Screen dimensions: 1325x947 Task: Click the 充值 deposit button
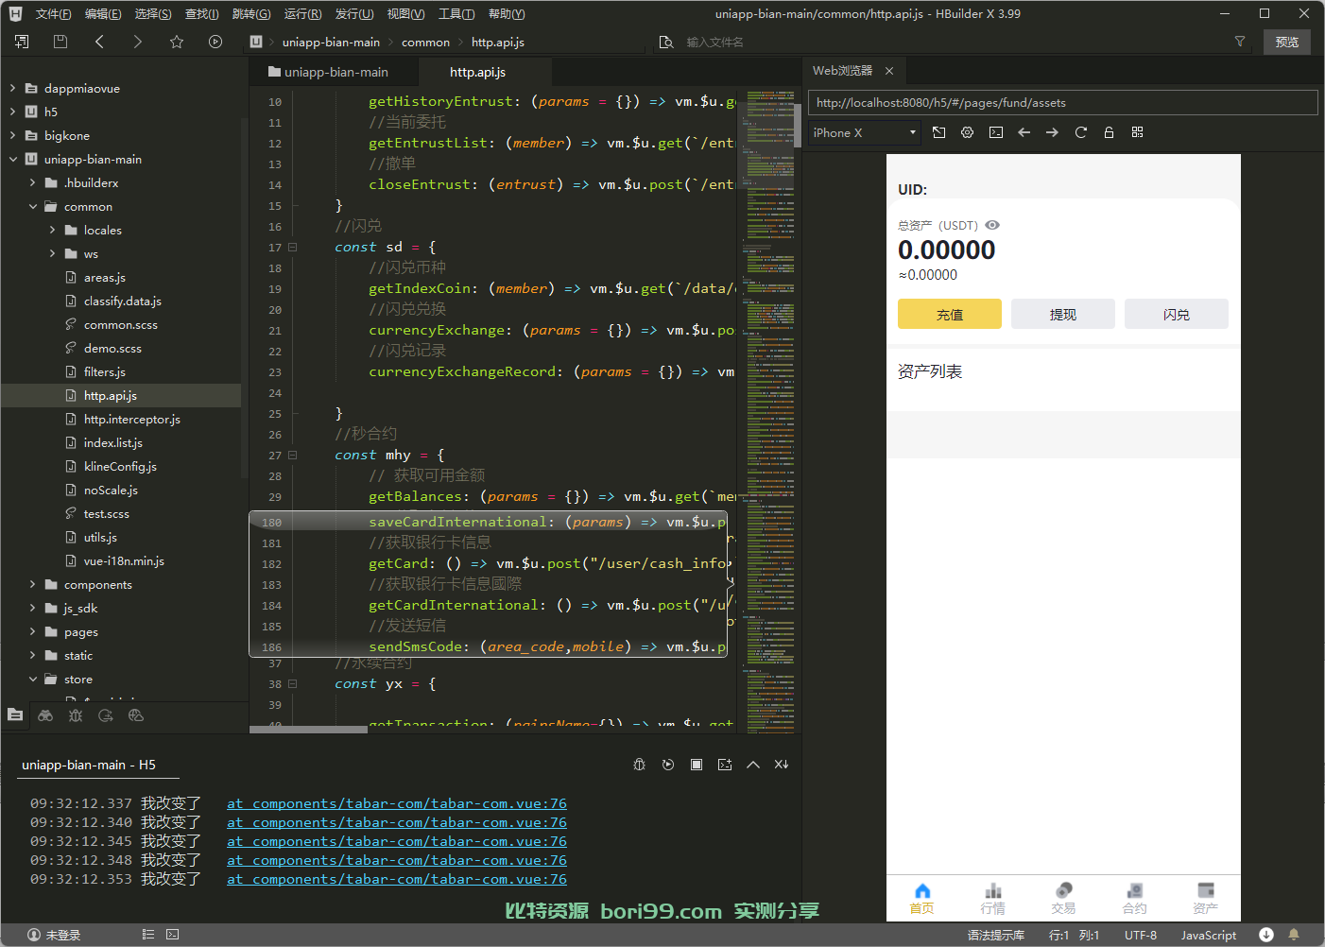pos(950,315)
